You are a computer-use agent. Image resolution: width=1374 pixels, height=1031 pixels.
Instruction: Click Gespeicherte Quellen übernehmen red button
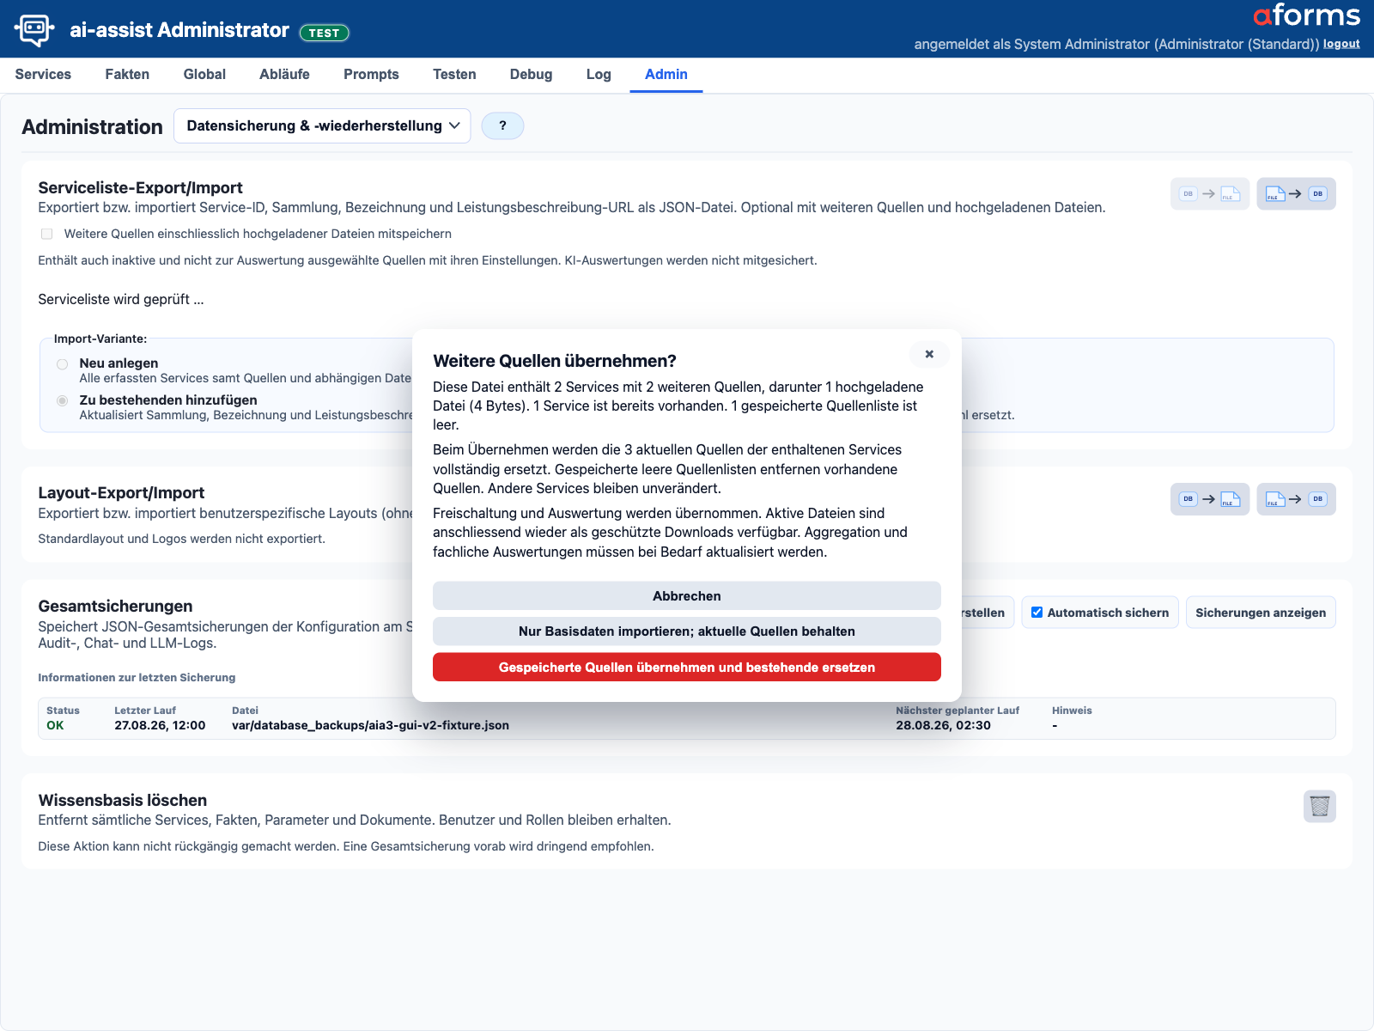[x=687, y=668]
